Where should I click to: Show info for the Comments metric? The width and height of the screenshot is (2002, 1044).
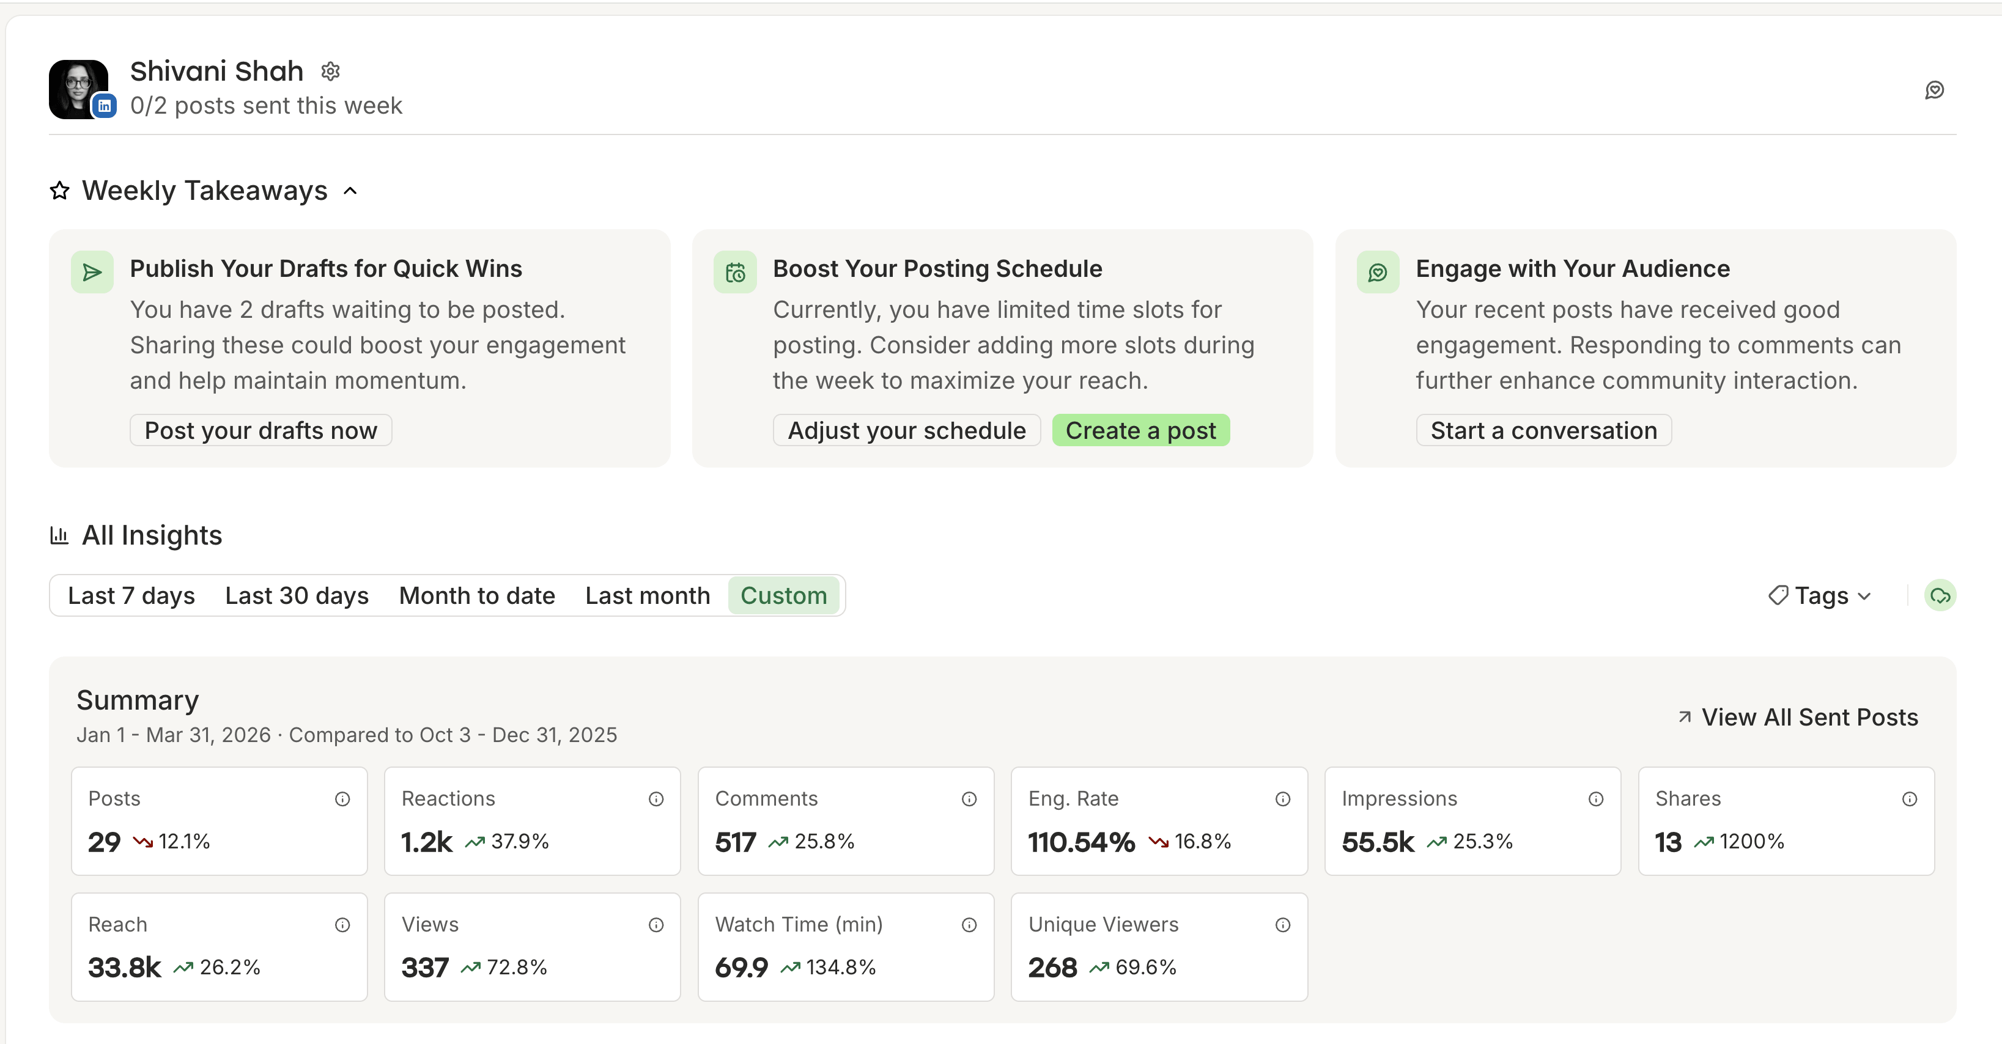pyautogui.click(x=969, y=800)
